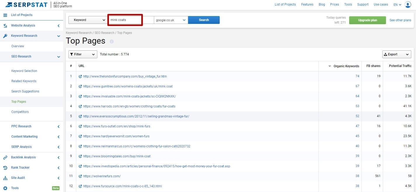Open external link icon for gumtree.com row
416x192 pixels.
[x=80, y=86]
